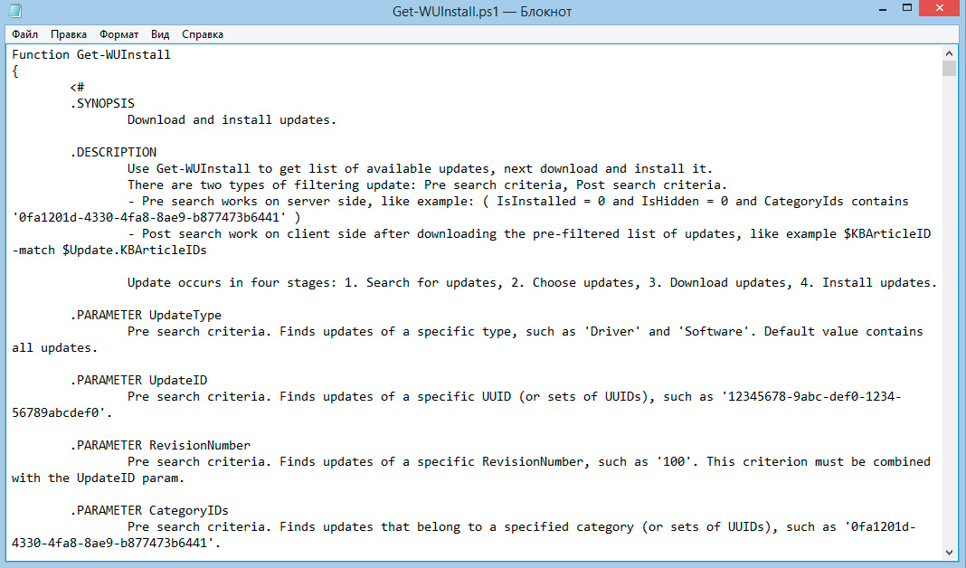Click 'all updates.' text line
The height and width of the screenshot is (568, 966).
(x=55, y=347)
